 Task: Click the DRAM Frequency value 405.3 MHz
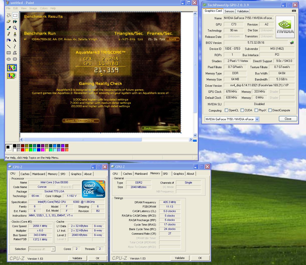click(170, 202)
